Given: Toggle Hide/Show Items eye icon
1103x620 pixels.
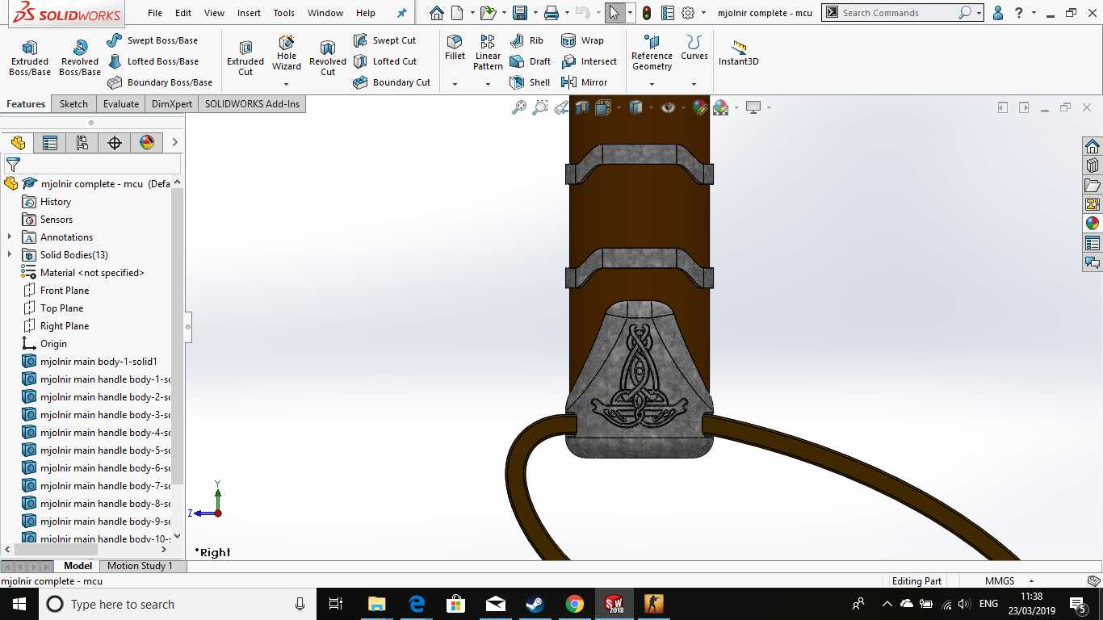Looking at the screenshot, I should tap(668, 107).
